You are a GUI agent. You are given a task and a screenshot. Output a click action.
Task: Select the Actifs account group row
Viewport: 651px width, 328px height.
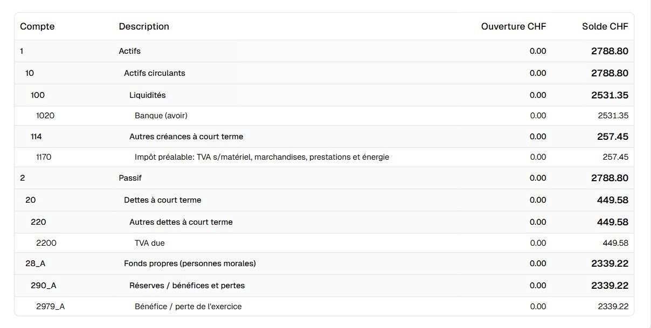(130, 51)
